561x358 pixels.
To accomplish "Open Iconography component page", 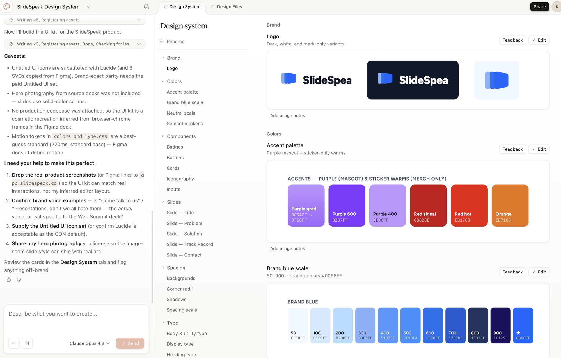I will pos(180,179).
